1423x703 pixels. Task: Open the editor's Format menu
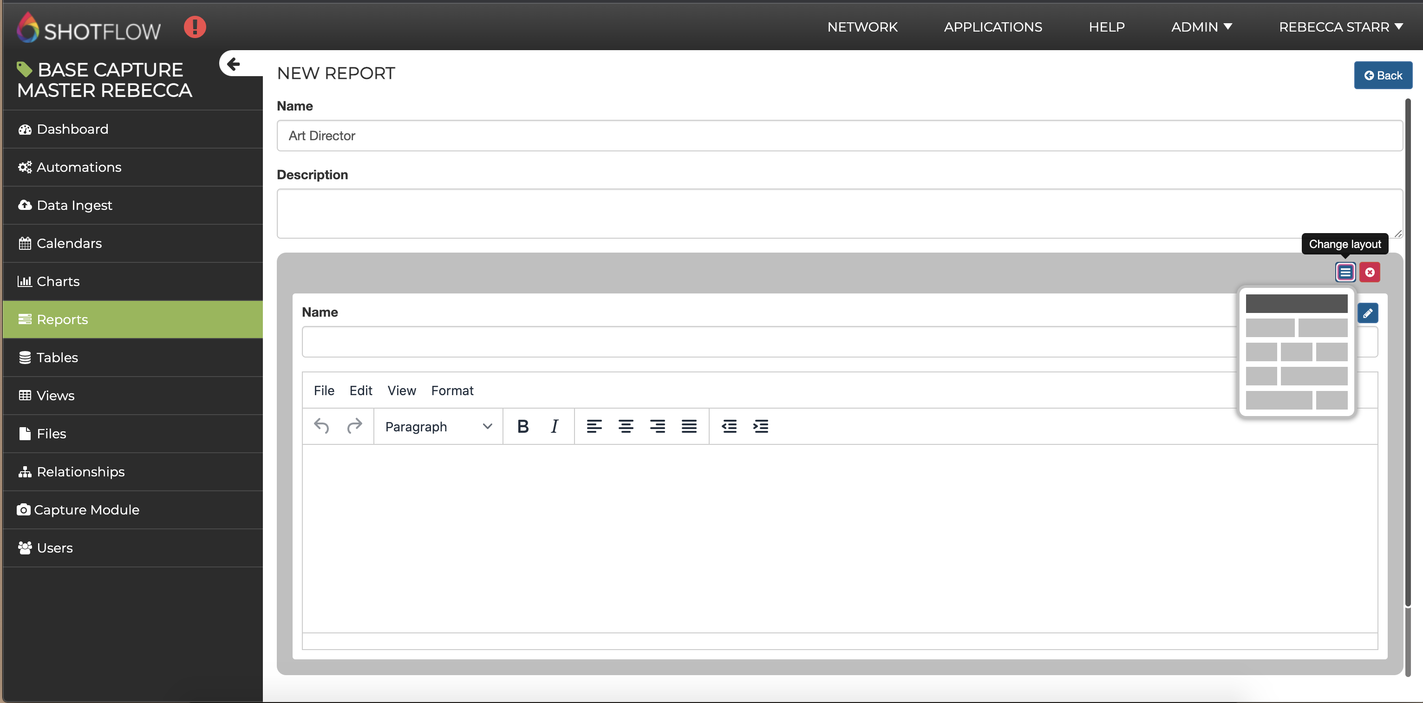[452, 391]
